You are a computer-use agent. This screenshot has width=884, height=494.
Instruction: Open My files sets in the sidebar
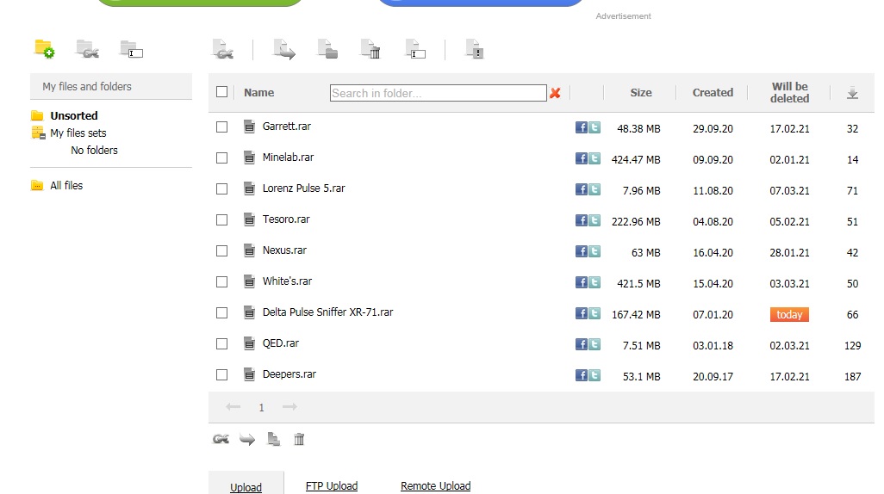coord(78,133)
